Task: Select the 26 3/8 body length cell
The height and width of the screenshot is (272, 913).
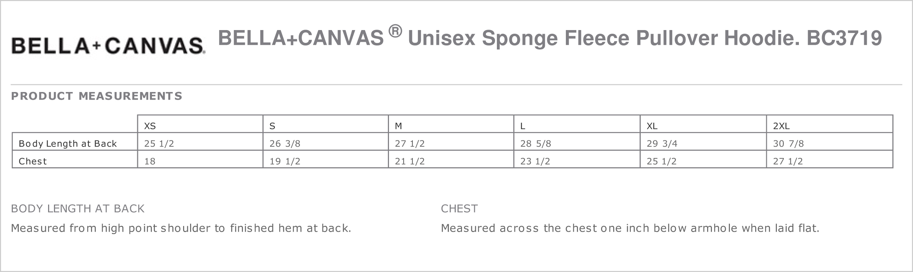Action: coord(325,141)
